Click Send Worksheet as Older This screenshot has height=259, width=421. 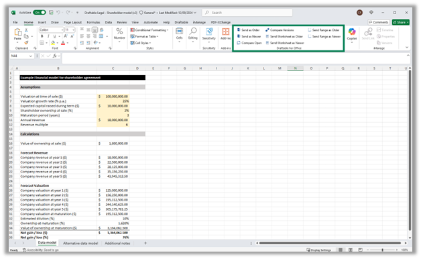[284, 36]
